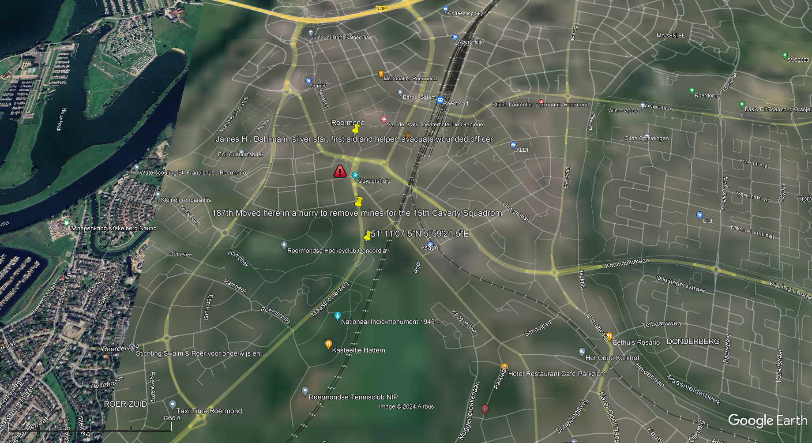Select the Terbaansweg street label
Image resolution: width=812 pixels, height=443 pixels.
(x=661, y=324)
